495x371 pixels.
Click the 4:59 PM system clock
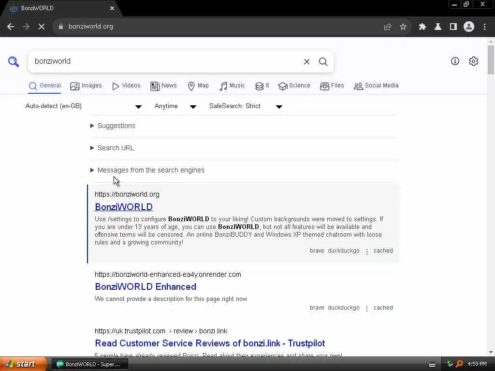pos(477,364)
